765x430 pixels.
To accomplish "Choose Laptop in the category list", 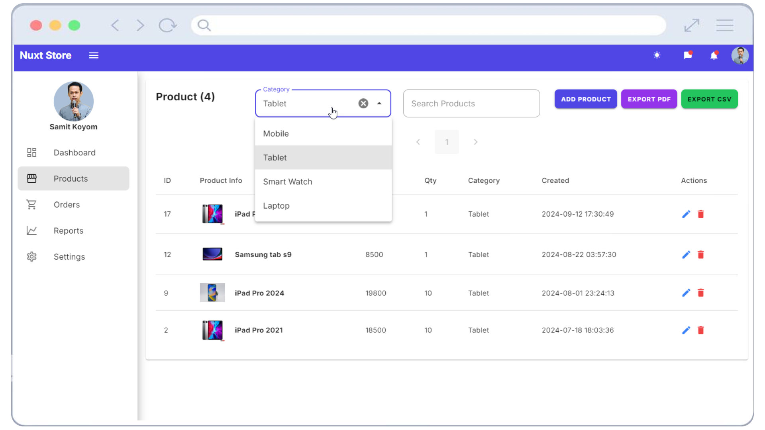I will 323,206.
